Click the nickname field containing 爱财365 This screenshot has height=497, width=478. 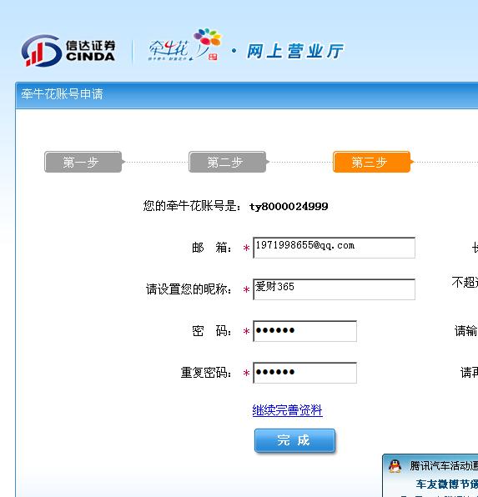pos(334,289)
